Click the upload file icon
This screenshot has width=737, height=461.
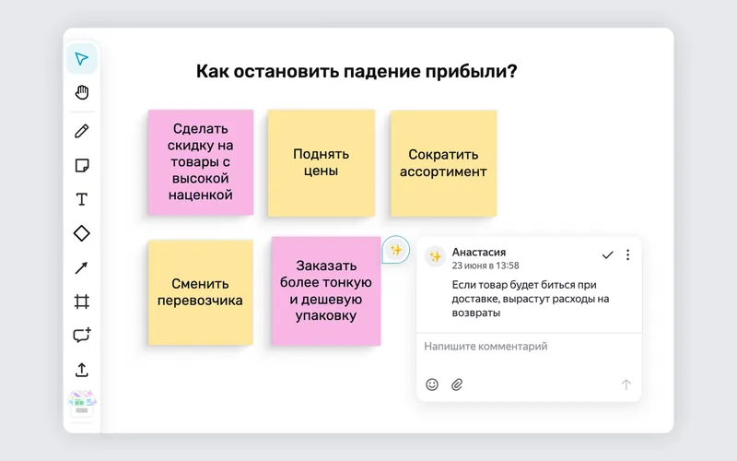click(x=82, y=370)
